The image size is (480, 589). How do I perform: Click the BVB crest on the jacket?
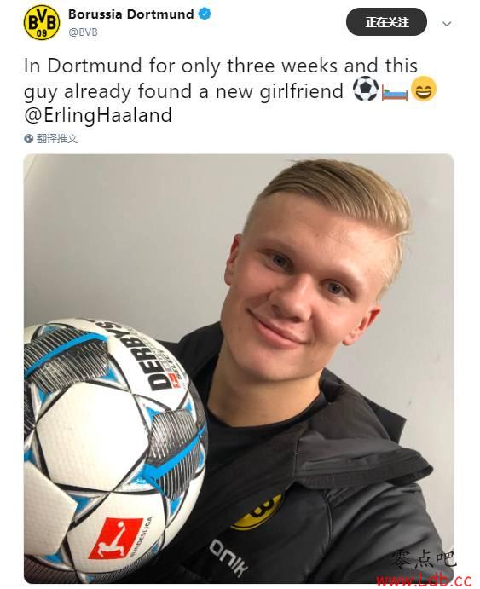(x=258, y=512)
